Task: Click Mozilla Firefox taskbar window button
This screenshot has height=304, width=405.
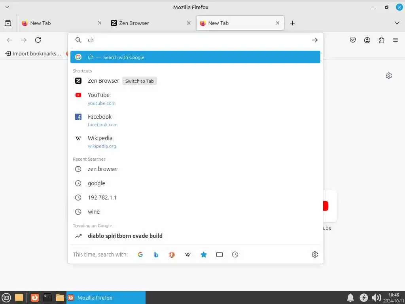Action: coord(106,298)
